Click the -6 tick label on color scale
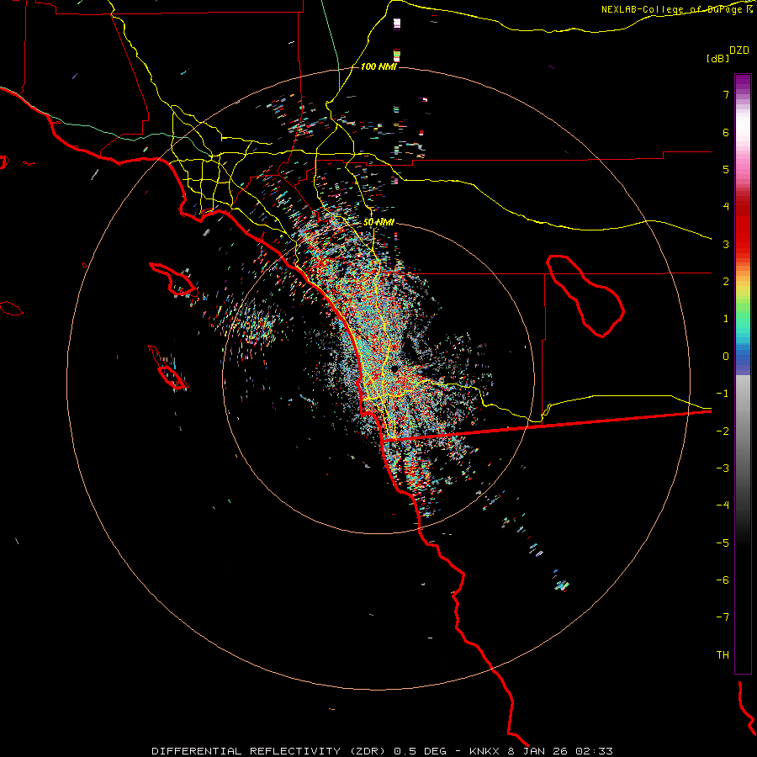 (723, 580)
